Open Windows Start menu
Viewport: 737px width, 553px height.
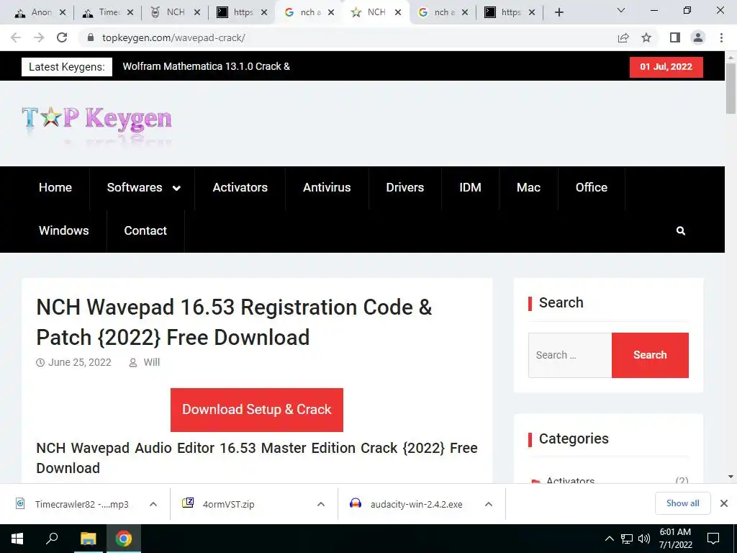click(x=17, y=539)
